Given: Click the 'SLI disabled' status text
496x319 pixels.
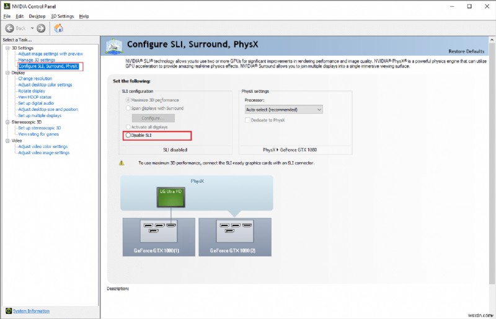Looking at the screenshot, I should 175,150.
